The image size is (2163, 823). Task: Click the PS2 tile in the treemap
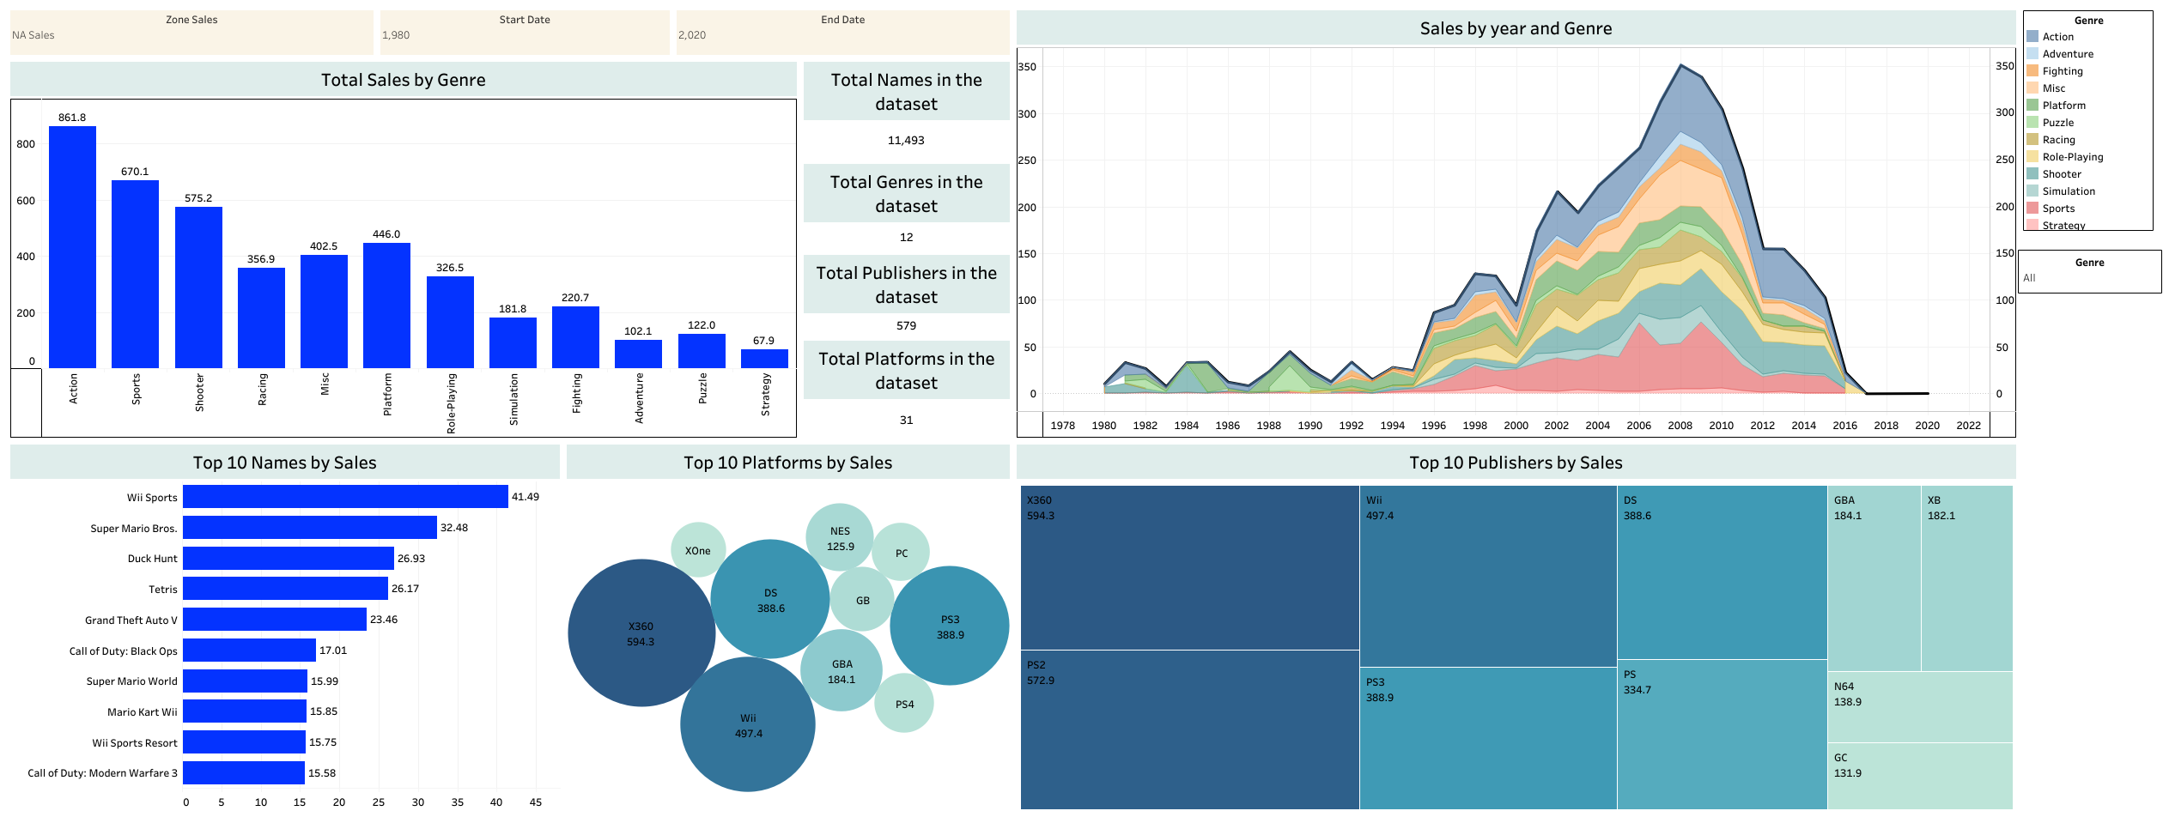click(1189, 729)
